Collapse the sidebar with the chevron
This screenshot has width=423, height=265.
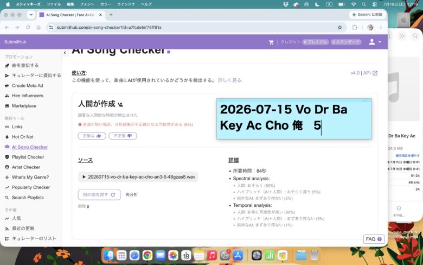click(x=65, y=53)
